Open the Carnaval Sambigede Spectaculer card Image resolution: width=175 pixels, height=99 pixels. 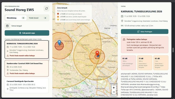26,85
